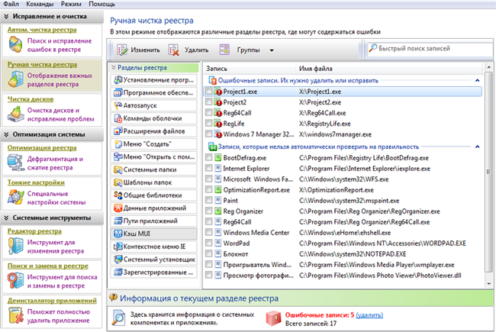Click the Автом. чистка реестра sidebar icon
The image size is (496, 332).
tap(15, 44)
